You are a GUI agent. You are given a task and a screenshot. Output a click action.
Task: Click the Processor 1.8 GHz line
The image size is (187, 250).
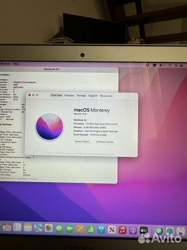[96, 124]
